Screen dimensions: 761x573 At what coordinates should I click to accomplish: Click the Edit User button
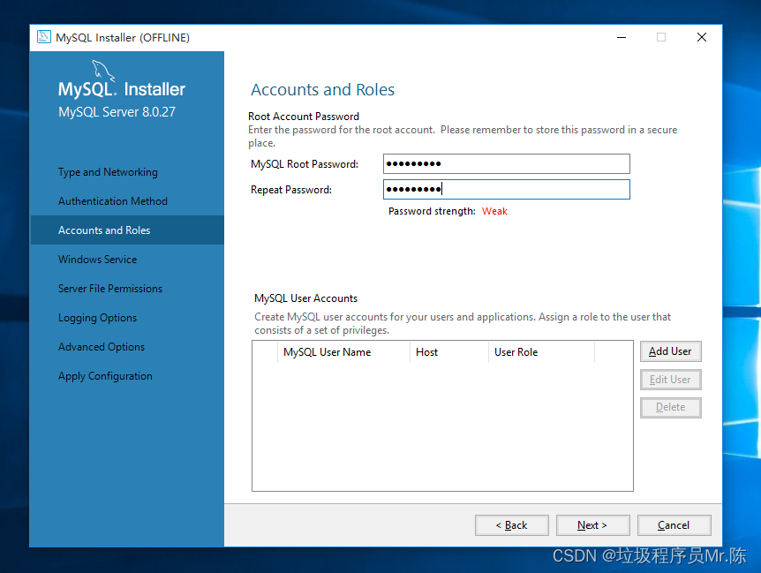click(x=670, y=380)
